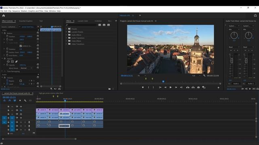Click the first channel volume fader in the mixer

click(232, 61)
